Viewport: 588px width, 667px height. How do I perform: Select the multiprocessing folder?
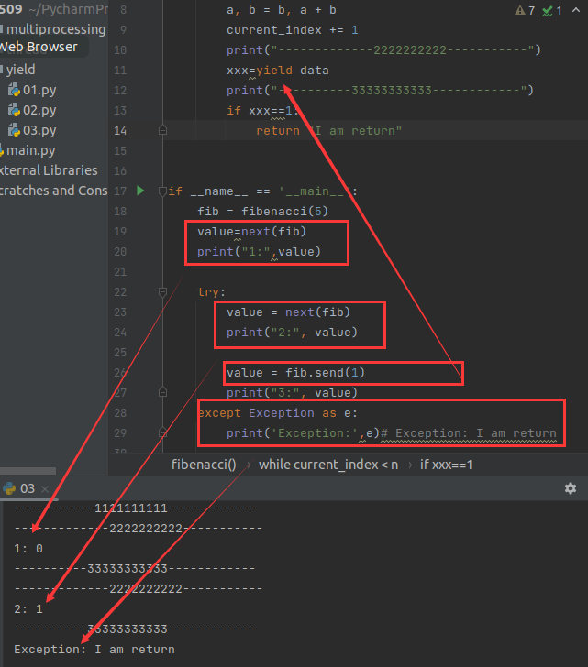pyautogui.click(x=55, y=29)
